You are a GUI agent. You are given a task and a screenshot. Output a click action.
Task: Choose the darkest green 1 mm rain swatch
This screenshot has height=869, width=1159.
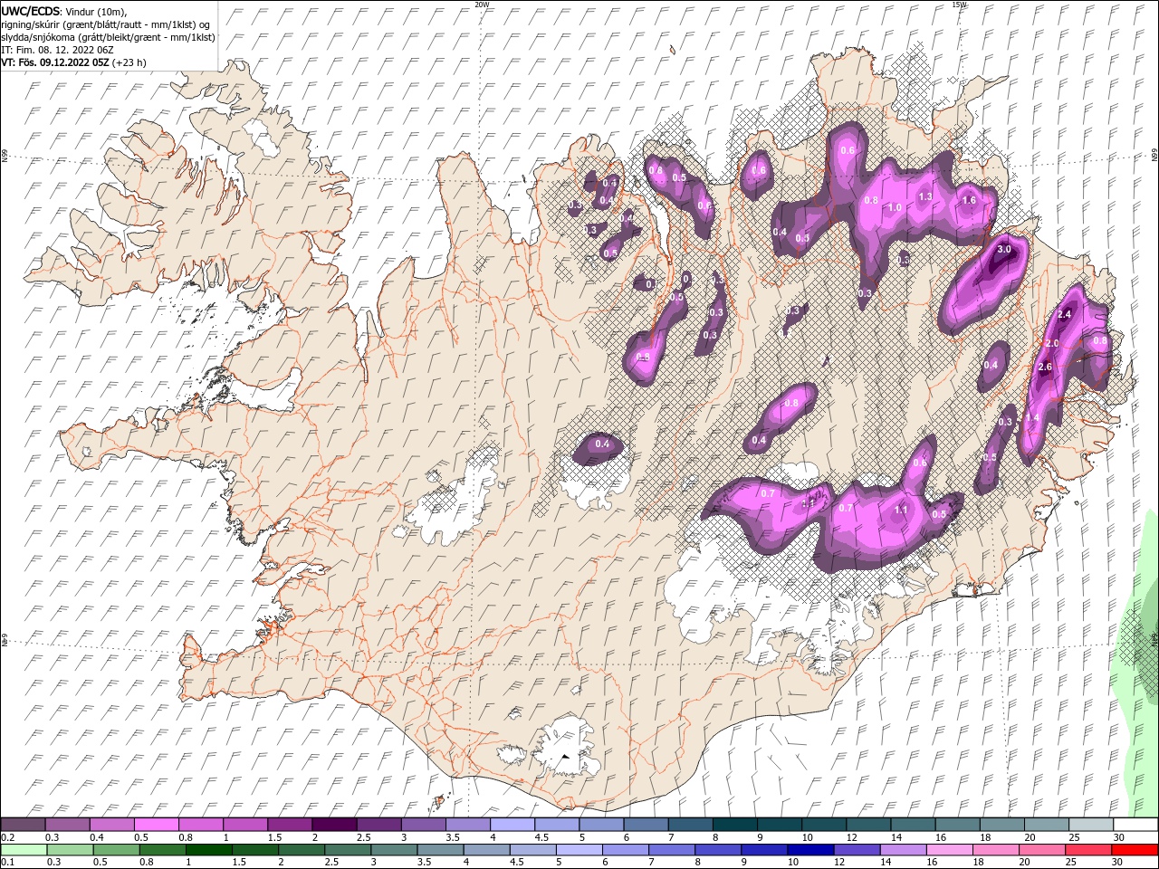pyautogui.click(x=209, y=850)
